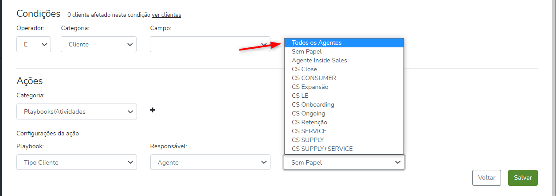556x196 pixels.
Task: Choose Sem Papel from the list
Action: pos(307,51)
